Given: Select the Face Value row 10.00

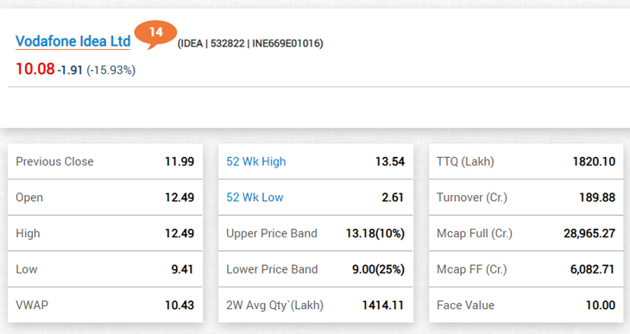Looking at the screenshot, I should (x=526, y=305).
